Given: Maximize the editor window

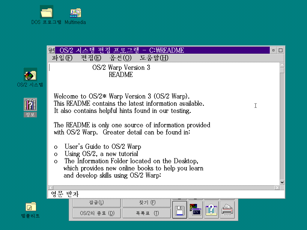Looking at the screenshot, I should pyautogui.click(x=281, y=50).
